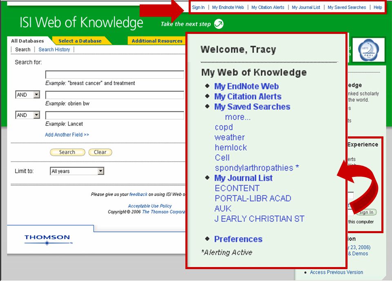The image size is (392, 294).
Task: Open My Endnote Web in top bar
Action: pyautogui.click(x=228, y=7)
